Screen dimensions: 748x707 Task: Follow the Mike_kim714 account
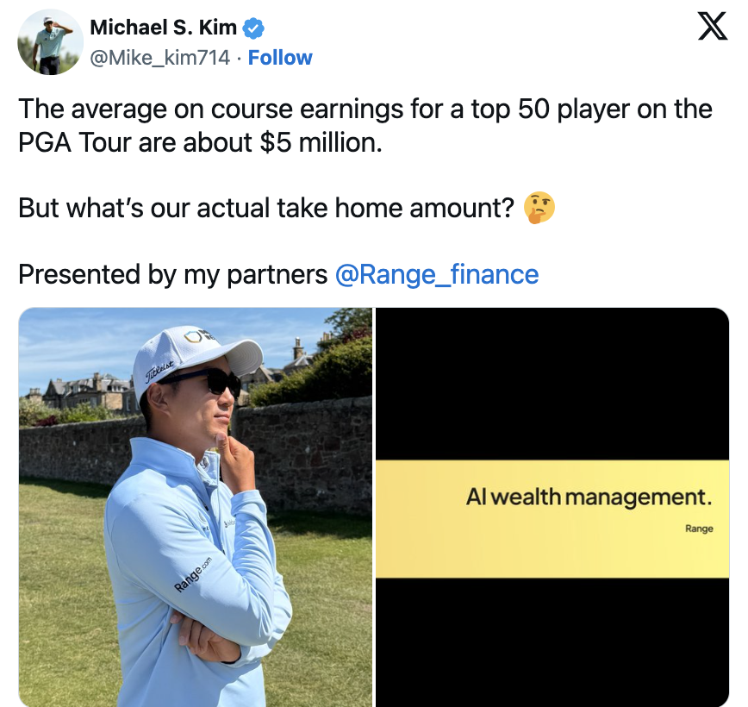pyautogui.click(x=280, y=58)
